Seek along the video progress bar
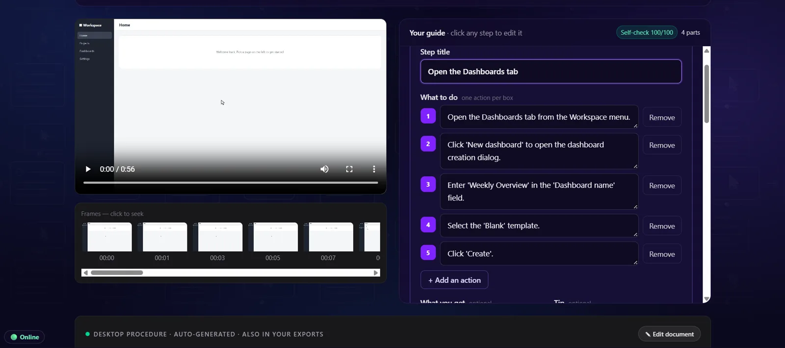 point(231,182)
